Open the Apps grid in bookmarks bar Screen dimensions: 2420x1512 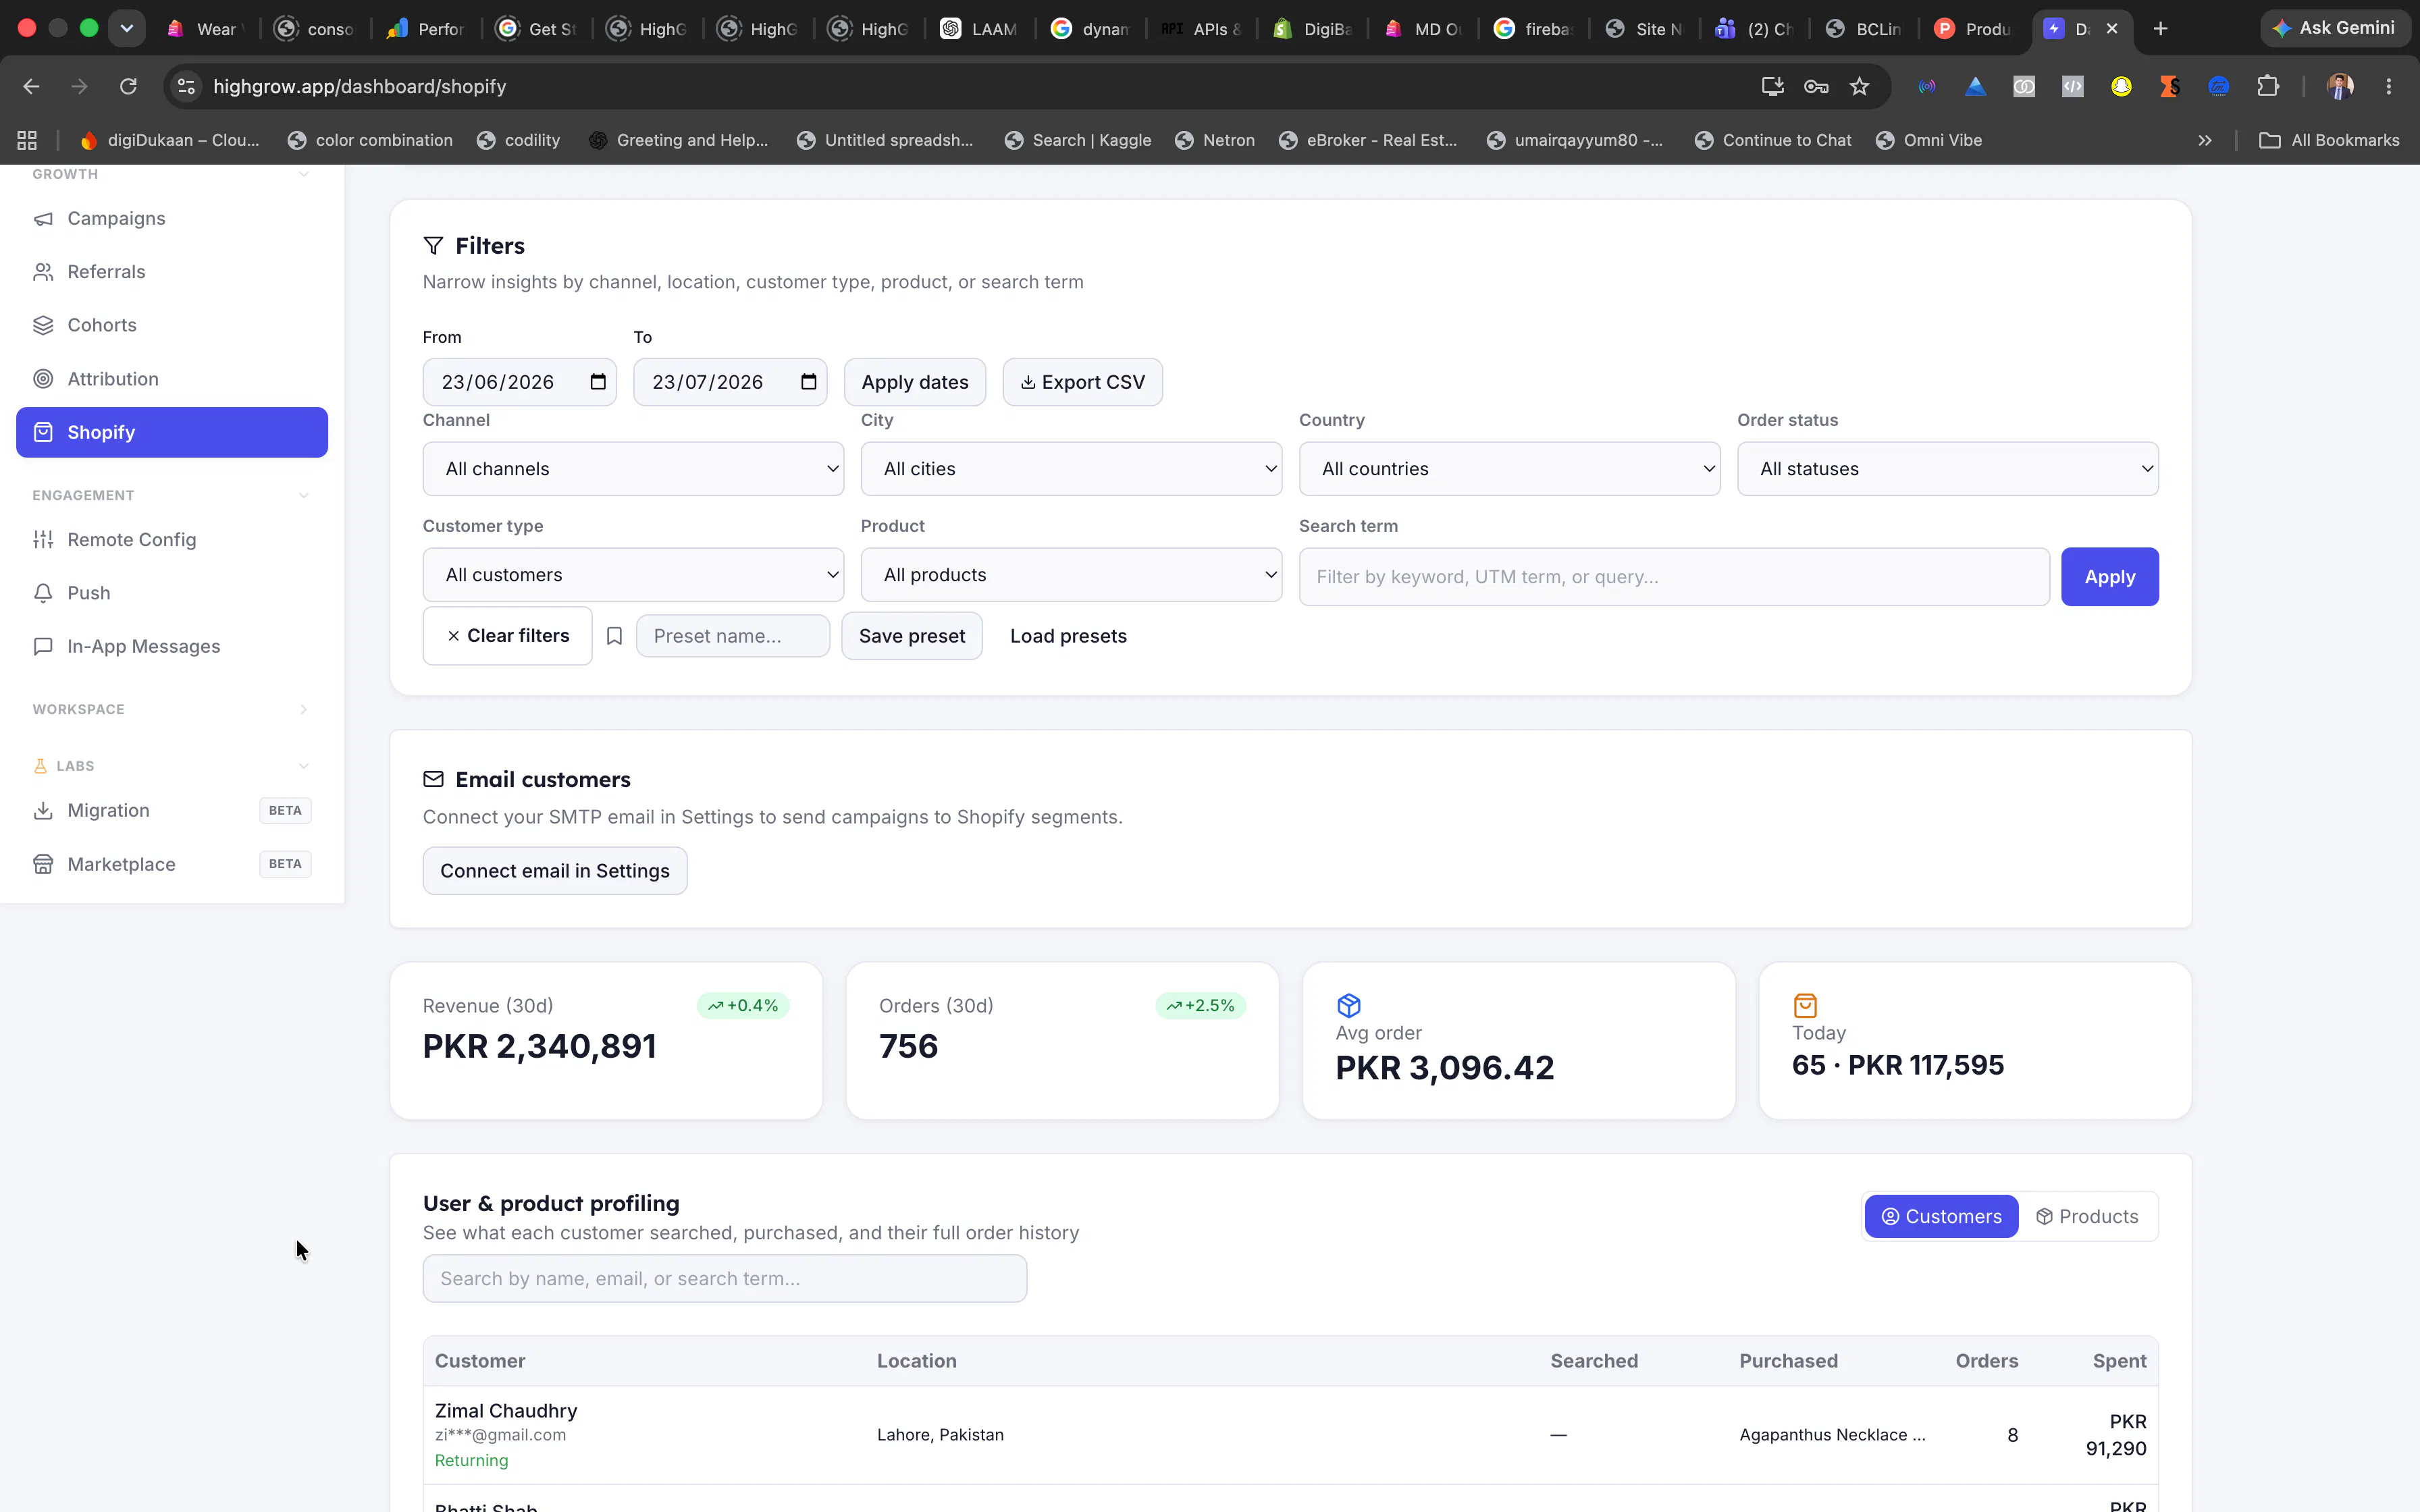pos(27,141)
